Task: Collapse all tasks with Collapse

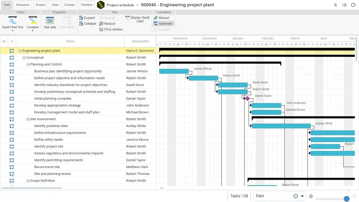Action: tap(88, 24)
